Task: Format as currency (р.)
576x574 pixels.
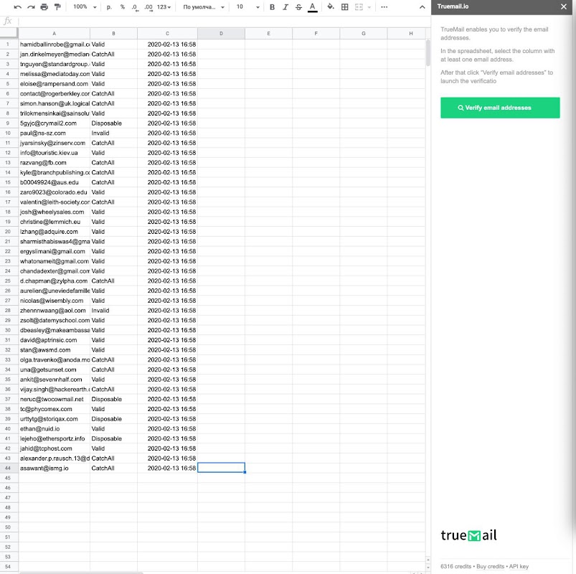Action: [x=109, y=7]
